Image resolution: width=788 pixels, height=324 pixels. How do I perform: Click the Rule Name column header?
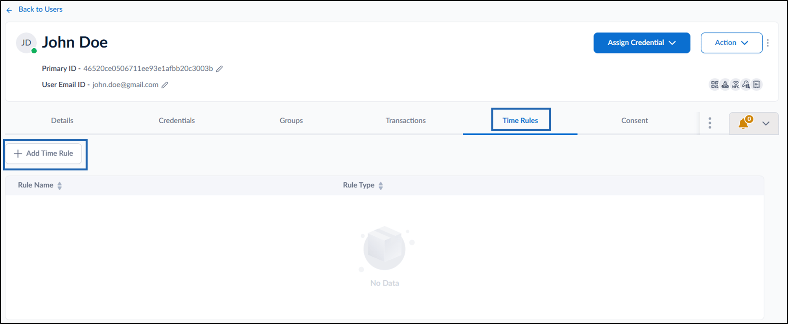[x=35, y=185]
